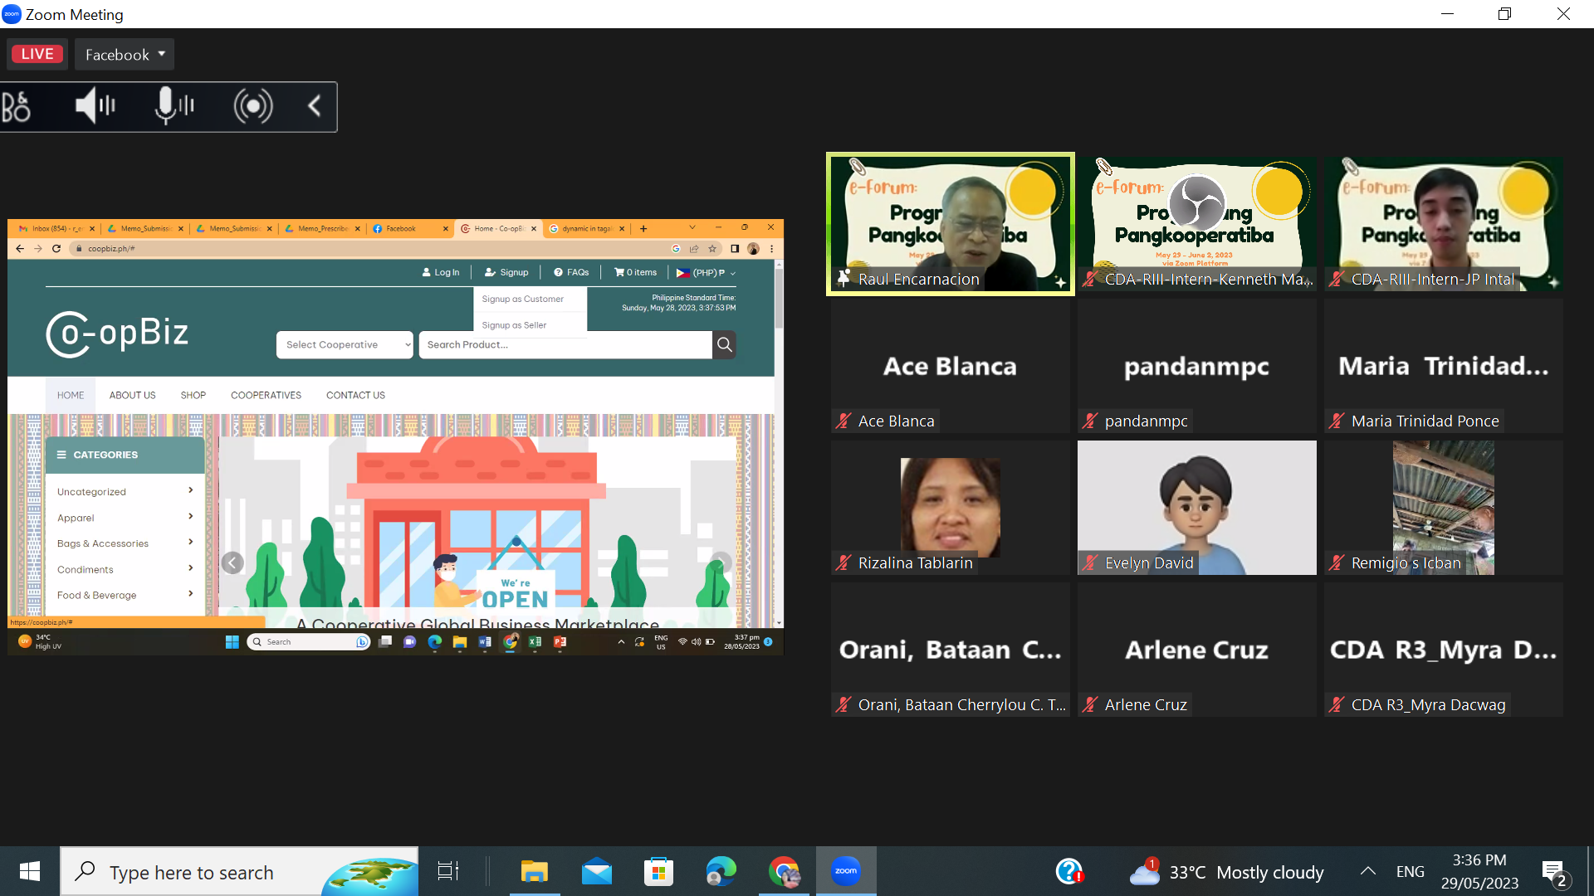Click Remigio s Icban's muted mic icon
This screenshot has width=1594, height=896.
pos(1337,563)
